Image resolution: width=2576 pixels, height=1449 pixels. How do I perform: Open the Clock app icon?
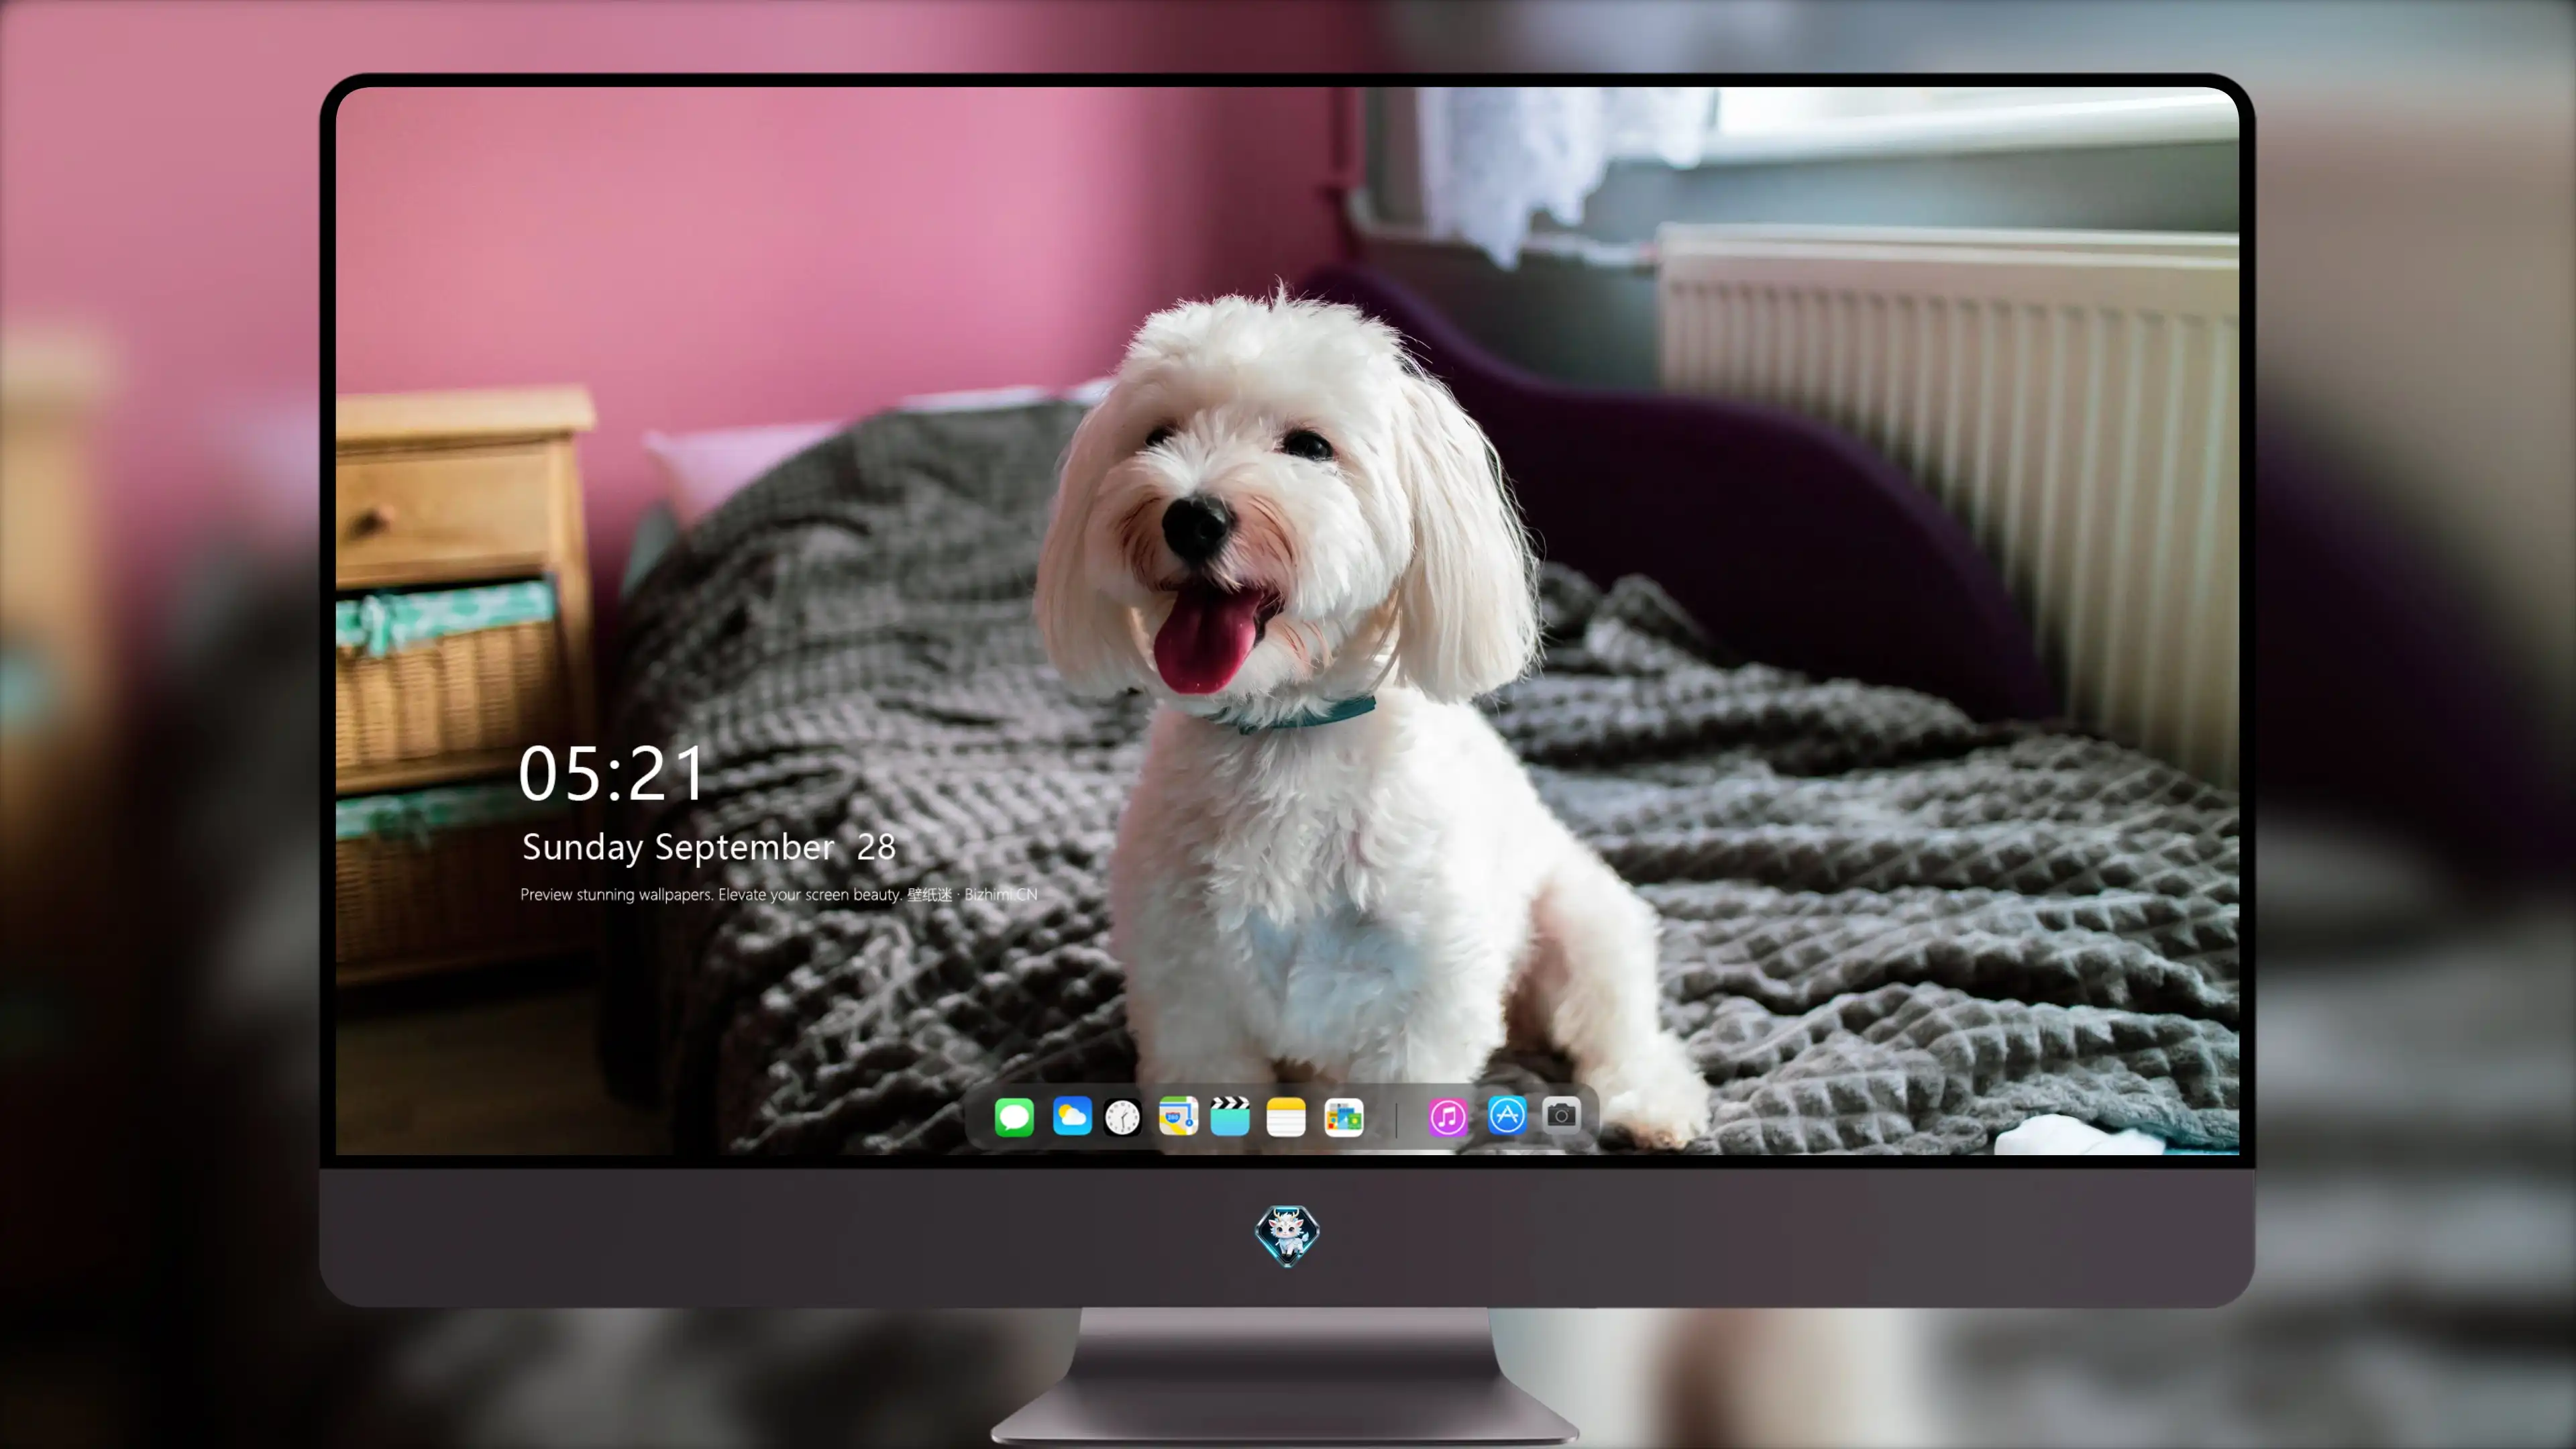coord(1122,1117)
